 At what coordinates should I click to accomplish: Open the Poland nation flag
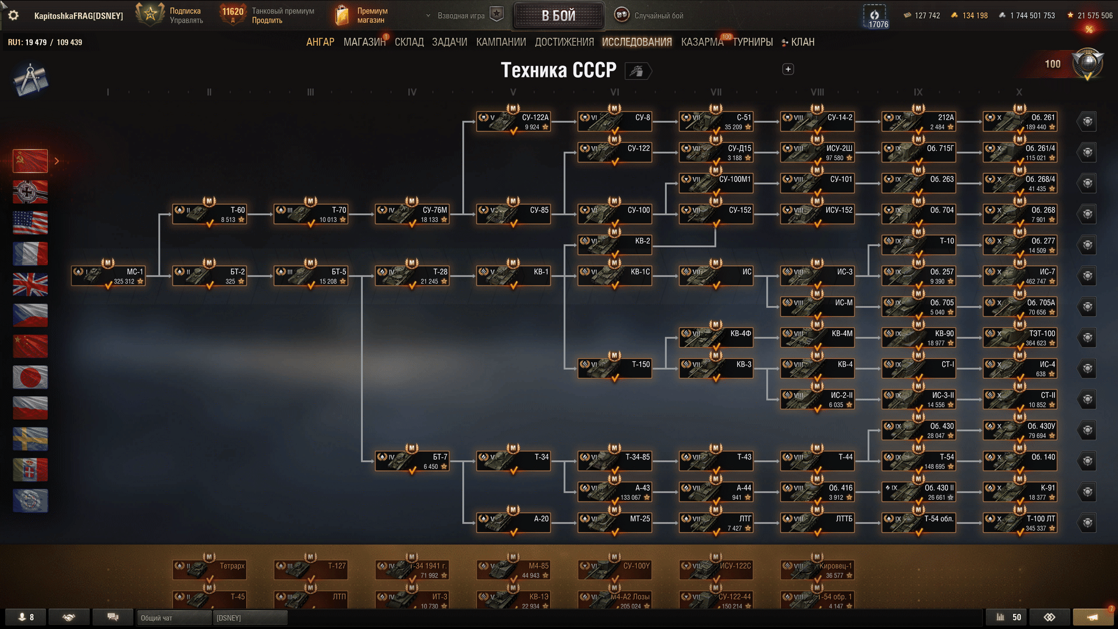coord(30,408)
